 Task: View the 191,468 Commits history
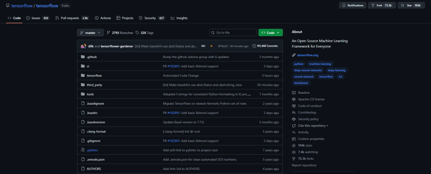point(265,46)
